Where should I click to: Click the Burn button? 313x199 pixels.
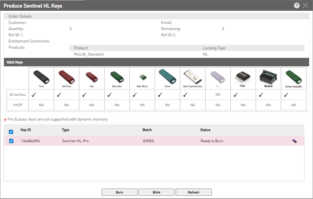(x=119, y=192)
